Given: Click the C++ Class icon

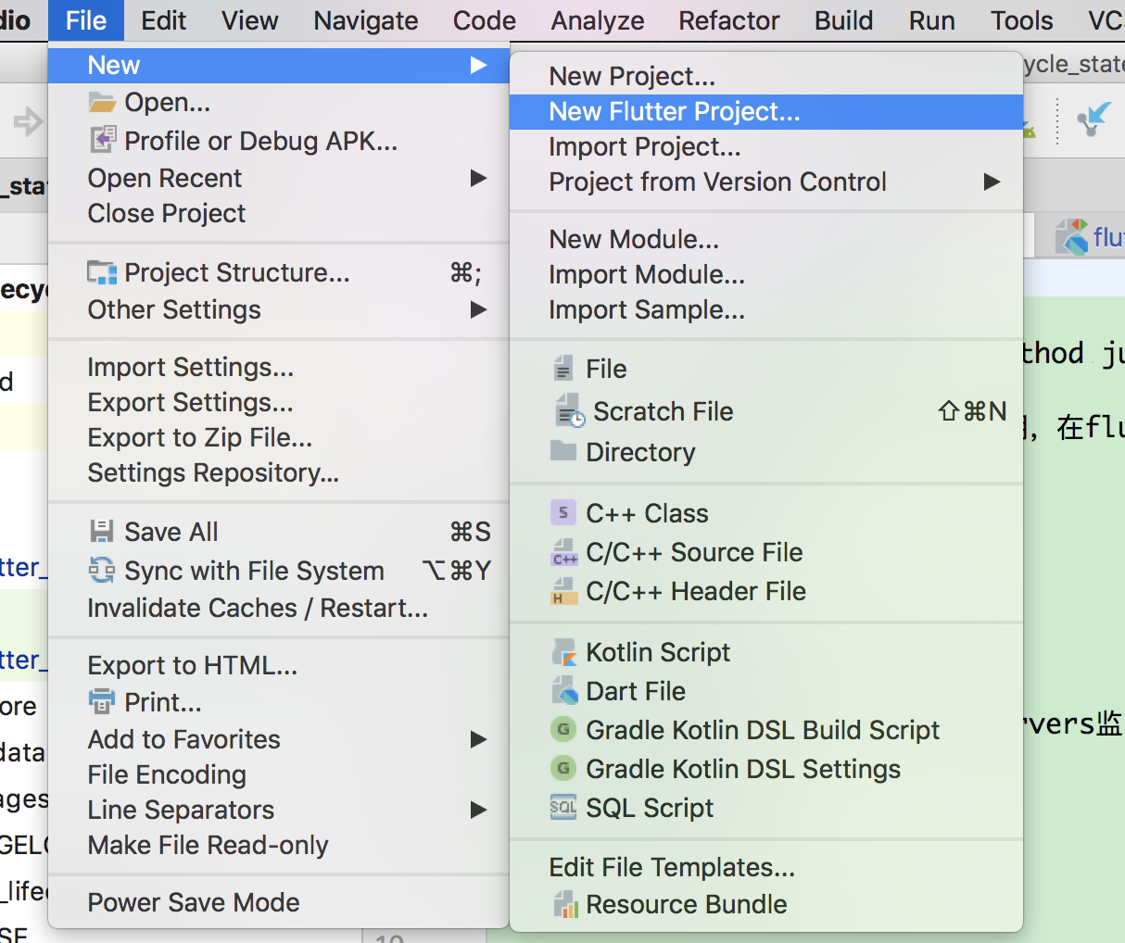Looking at the screenshot, I should 563,513.
